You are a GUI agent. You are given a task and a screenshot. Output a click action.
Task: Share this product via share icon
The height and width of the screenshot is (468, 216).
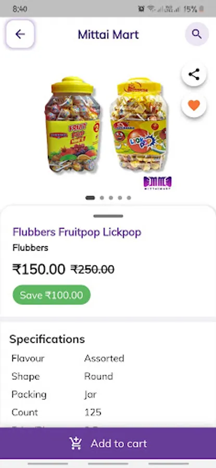(x=194, y=74)
